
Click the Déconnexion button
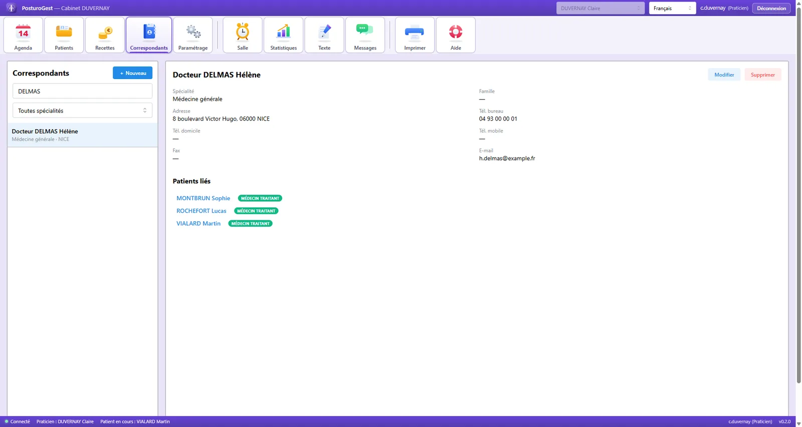771,8
